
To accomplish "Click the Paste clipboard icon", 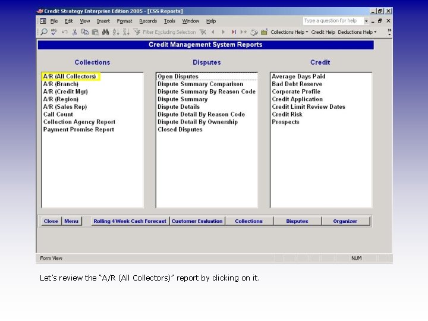I will tap(95, 32).
